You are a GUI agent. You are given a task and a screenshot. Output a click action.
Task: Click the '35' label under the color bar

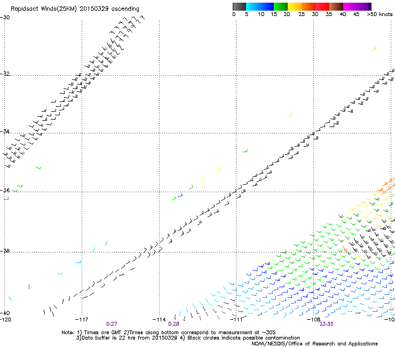329,14
